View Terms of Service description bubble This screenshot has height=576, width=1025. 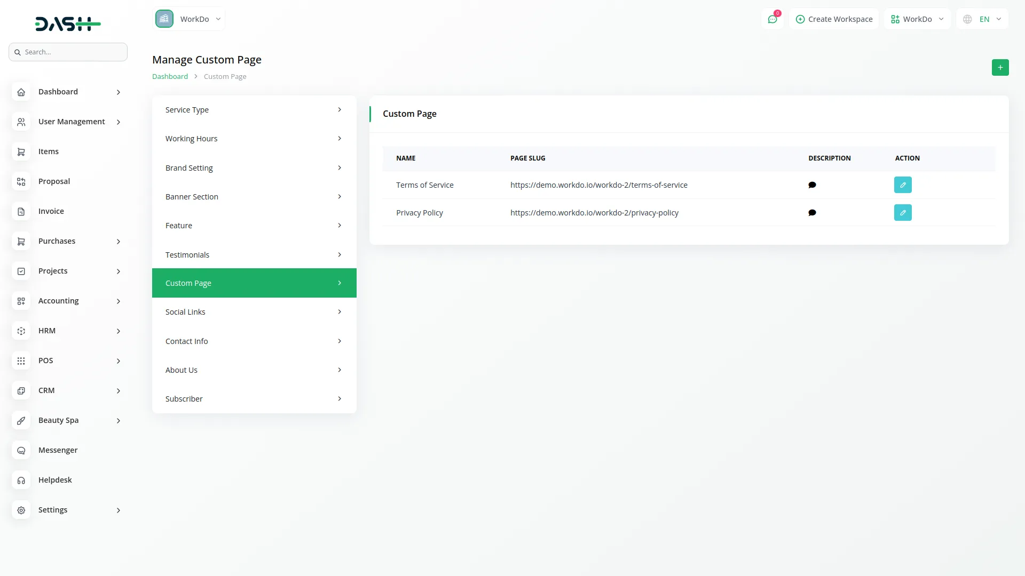pos(812,185)
